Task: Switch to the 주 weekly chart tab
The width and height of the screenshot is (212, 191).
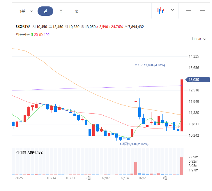Action: tap(61, 11)
